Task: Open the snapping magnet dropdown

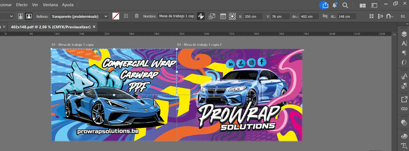Action: (x=390, y=16)
